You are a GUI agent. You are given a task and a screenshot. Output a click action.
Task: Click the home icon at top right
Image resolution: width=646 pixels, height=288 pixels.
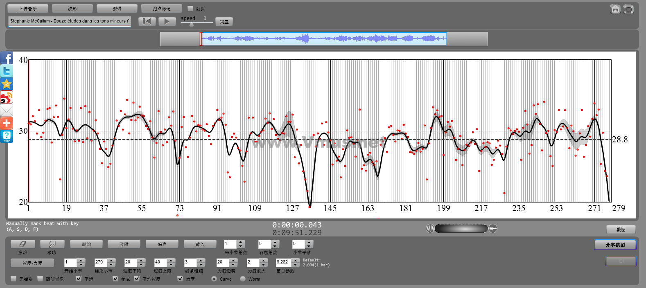[x=615, y=9]
